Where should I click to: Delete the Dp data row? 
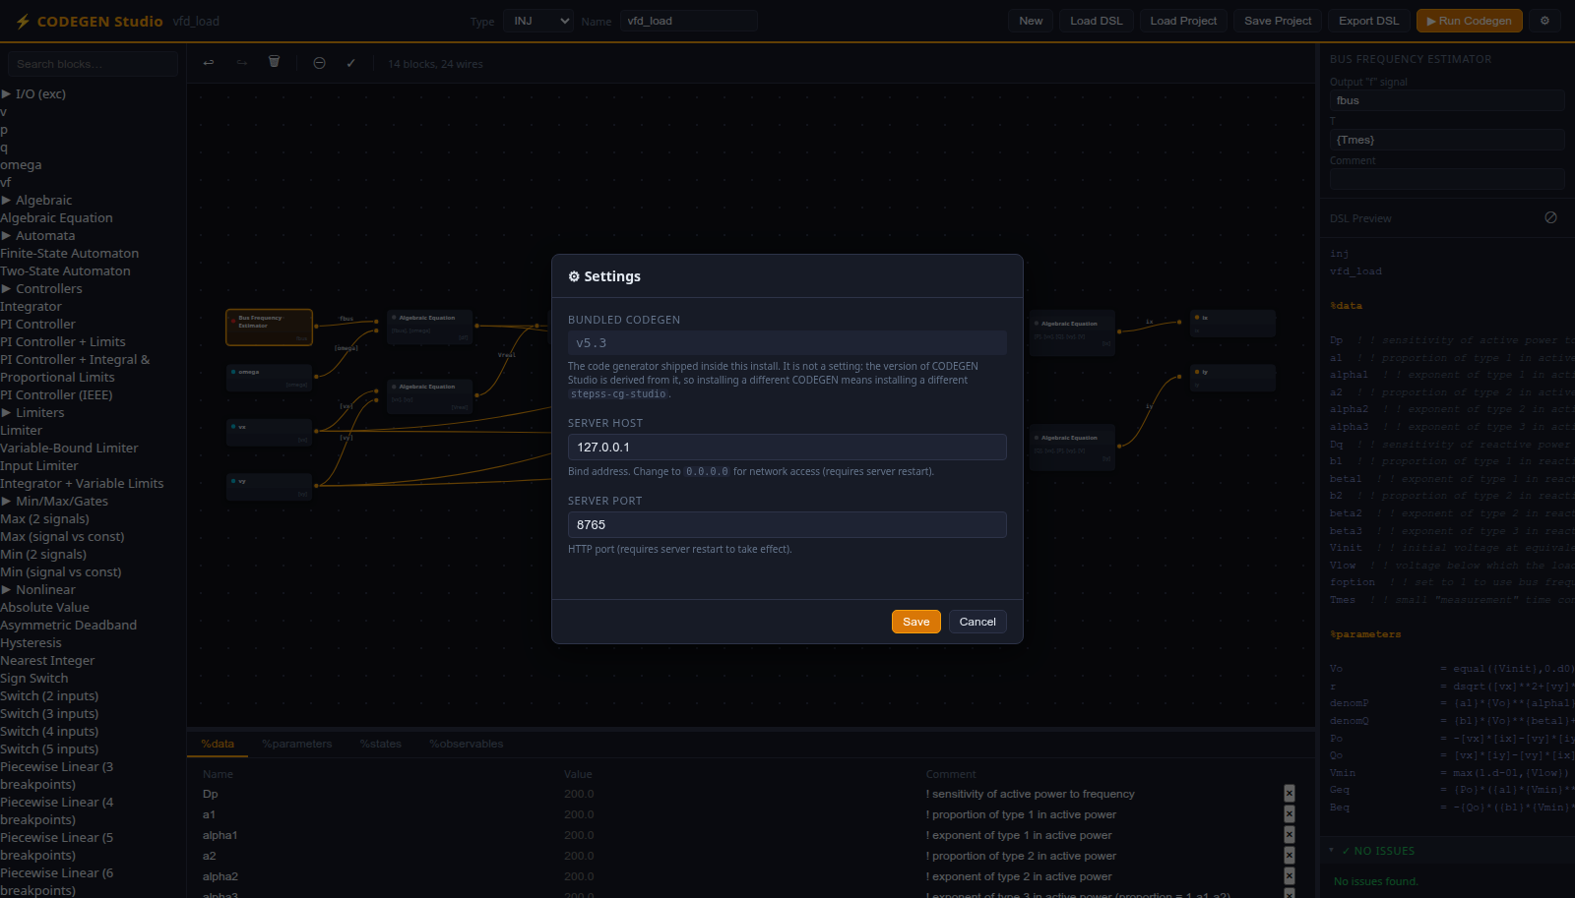(1290, 794)
